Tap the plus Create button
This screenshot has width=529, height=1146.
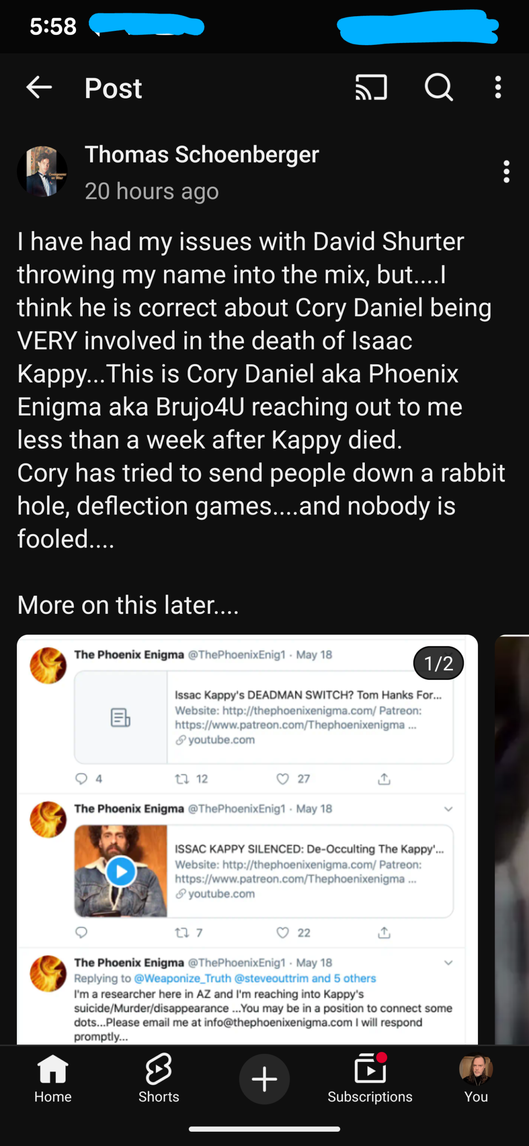click(264, 1079)
